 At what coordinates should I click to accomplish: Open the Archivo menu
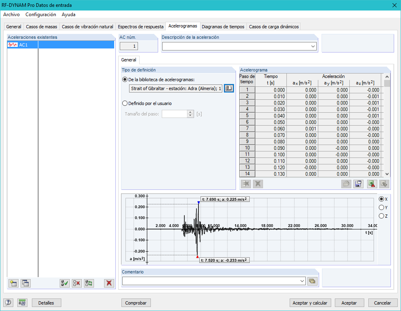point(12,15)
